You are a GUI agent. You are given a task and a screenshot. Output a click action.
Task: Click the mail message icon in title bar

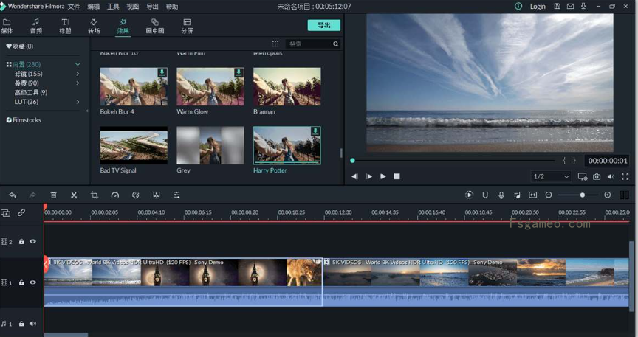click(x=571, y=6)
